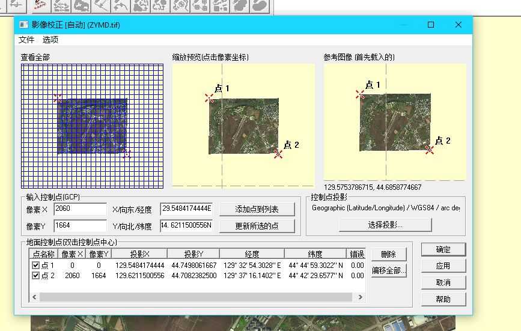Click the image rectifier dialog title icon
The image size is (521, 331).
(24, 25)
